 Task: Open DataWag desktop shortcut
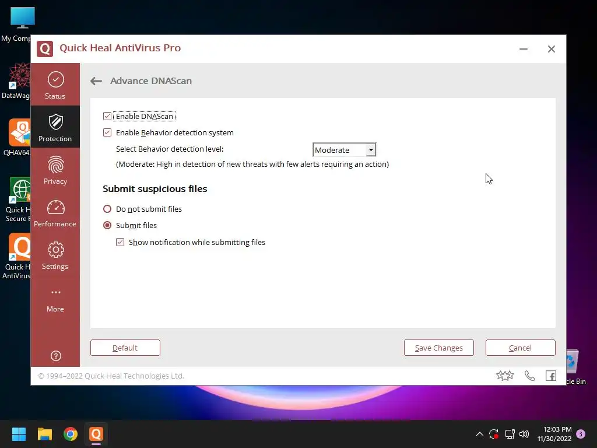point(16,81)
